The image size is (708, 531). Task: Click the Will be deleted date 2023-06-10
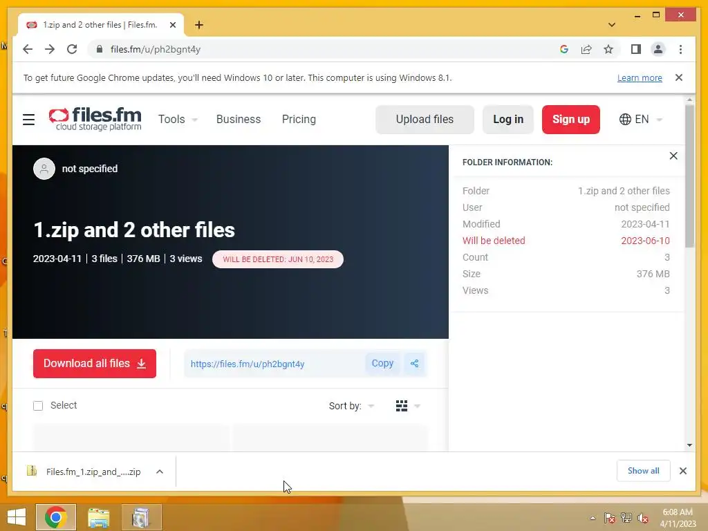tap(645, 241)
